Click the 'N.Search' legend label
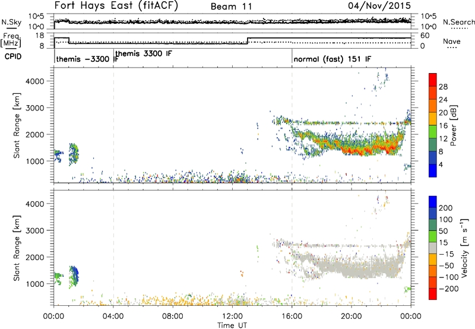This screenshot has width=475, height=329. point(458,22)
